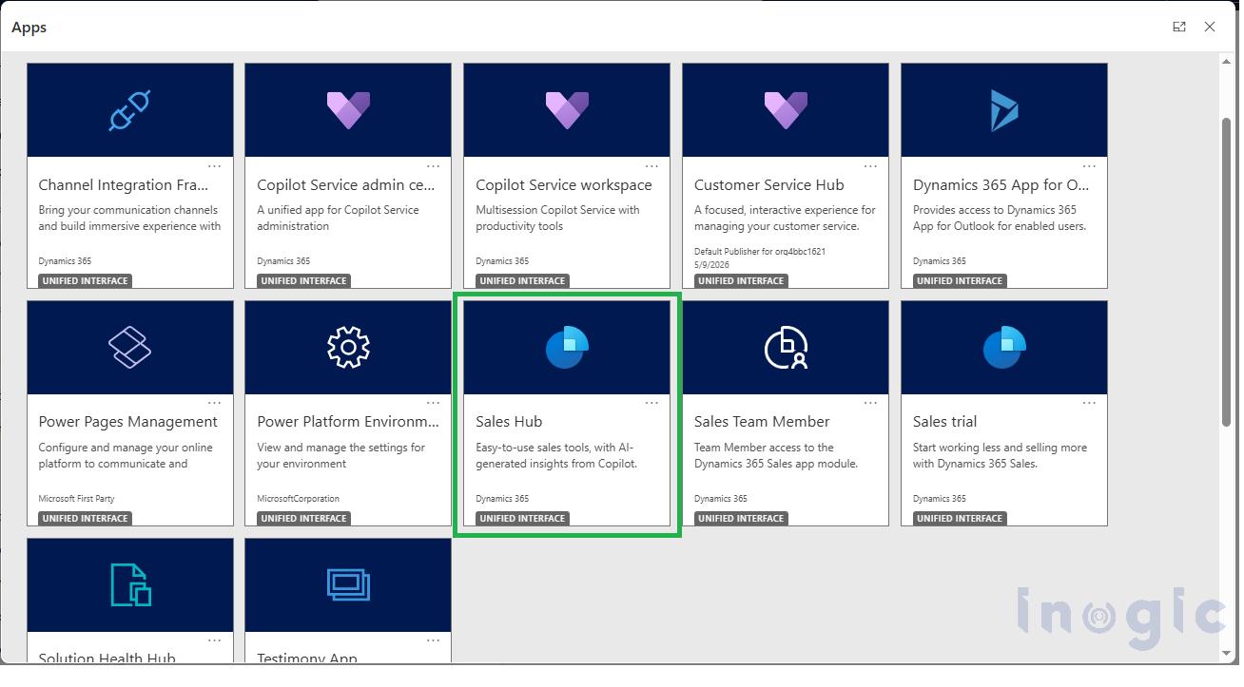1244x687 pixels.
Task: Click Unified Interface badge on Power Pages Management
Action: click(x=85, y=519)
